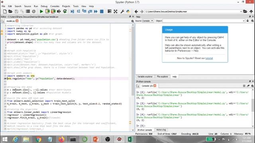Re-run the last script icon
The height and width of the screenshot is (143, 255).
pyautogui.click(x=65, y=12)
